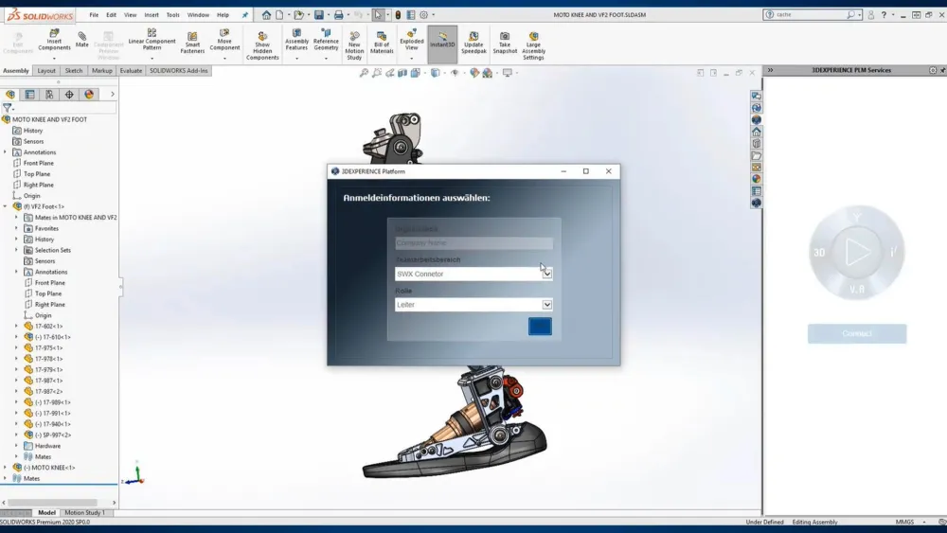The height and width of the screenshot is (533, 947).
Task: Open the Edit menu
Action: tap(112, 14)
